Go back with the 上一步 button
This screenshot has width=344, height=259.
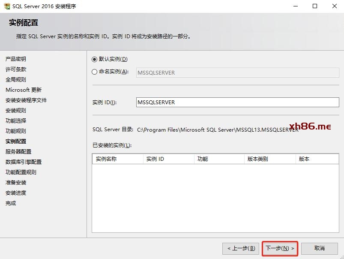click(240, 248)
